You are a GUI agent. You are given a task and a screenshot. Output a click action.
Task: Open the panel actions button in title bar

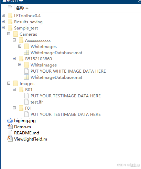pos(139,1)
